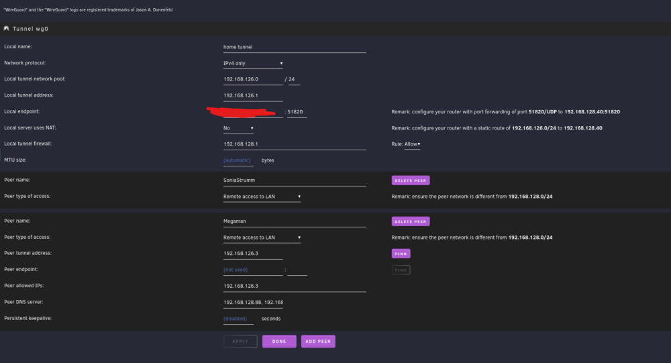Open Megaman peer type of access dropdown
Screen dimensions: 671x363
coord(262,238)
